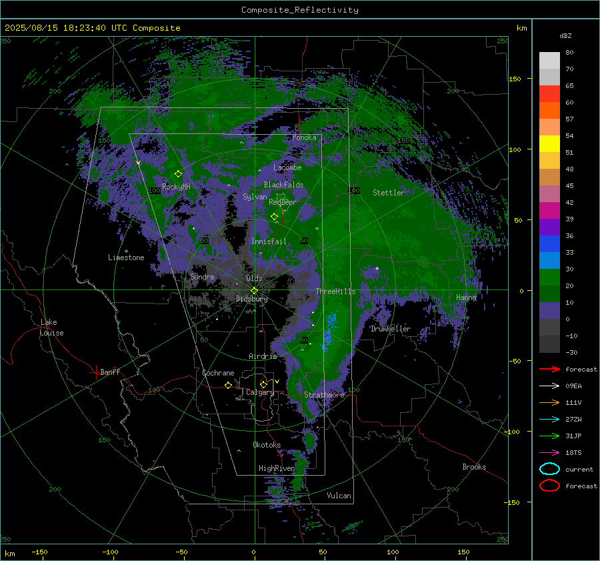Viewport: 600px width, 561px height.
Task: Click the bright green swatch between 30 and 20
Action: tap(549, 277)
